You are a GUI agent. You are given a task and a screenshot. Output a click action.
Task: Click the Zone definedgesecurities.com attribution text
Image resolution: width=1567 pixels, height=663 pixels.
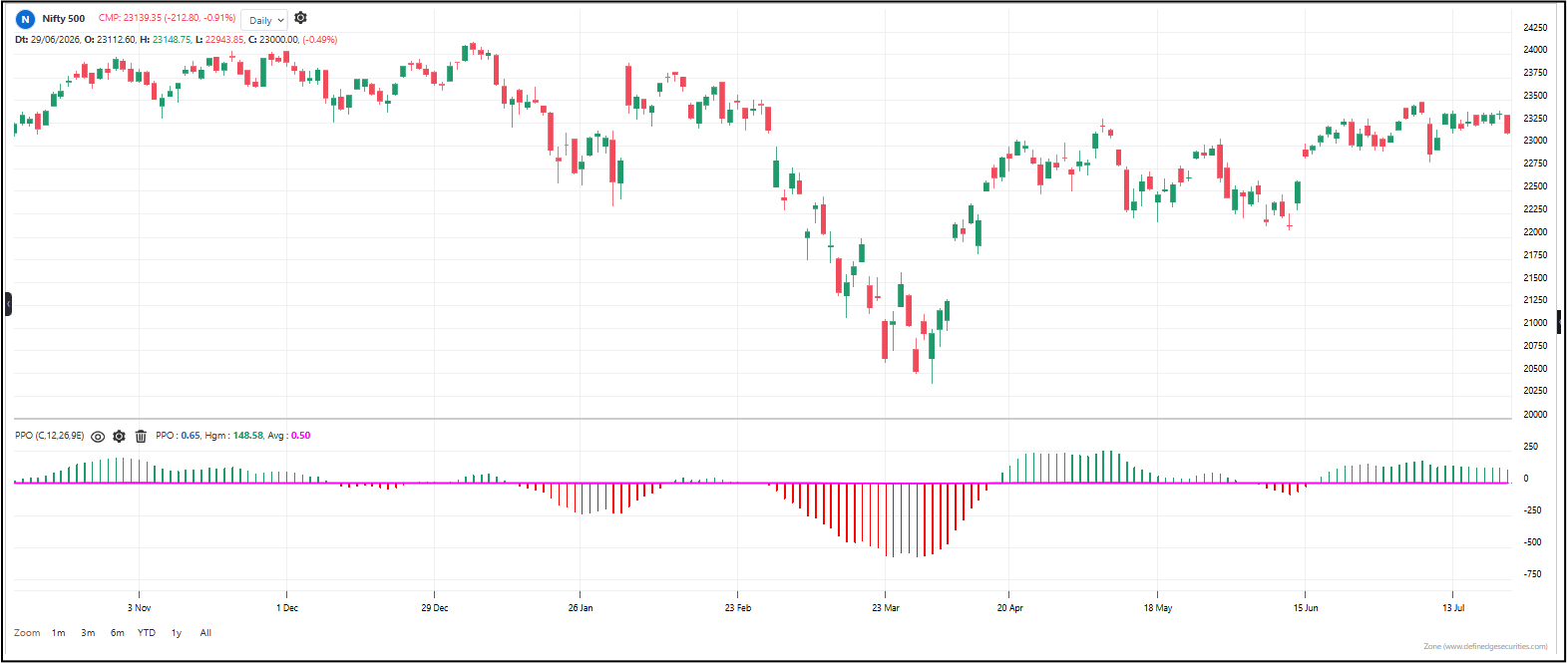1485,647
